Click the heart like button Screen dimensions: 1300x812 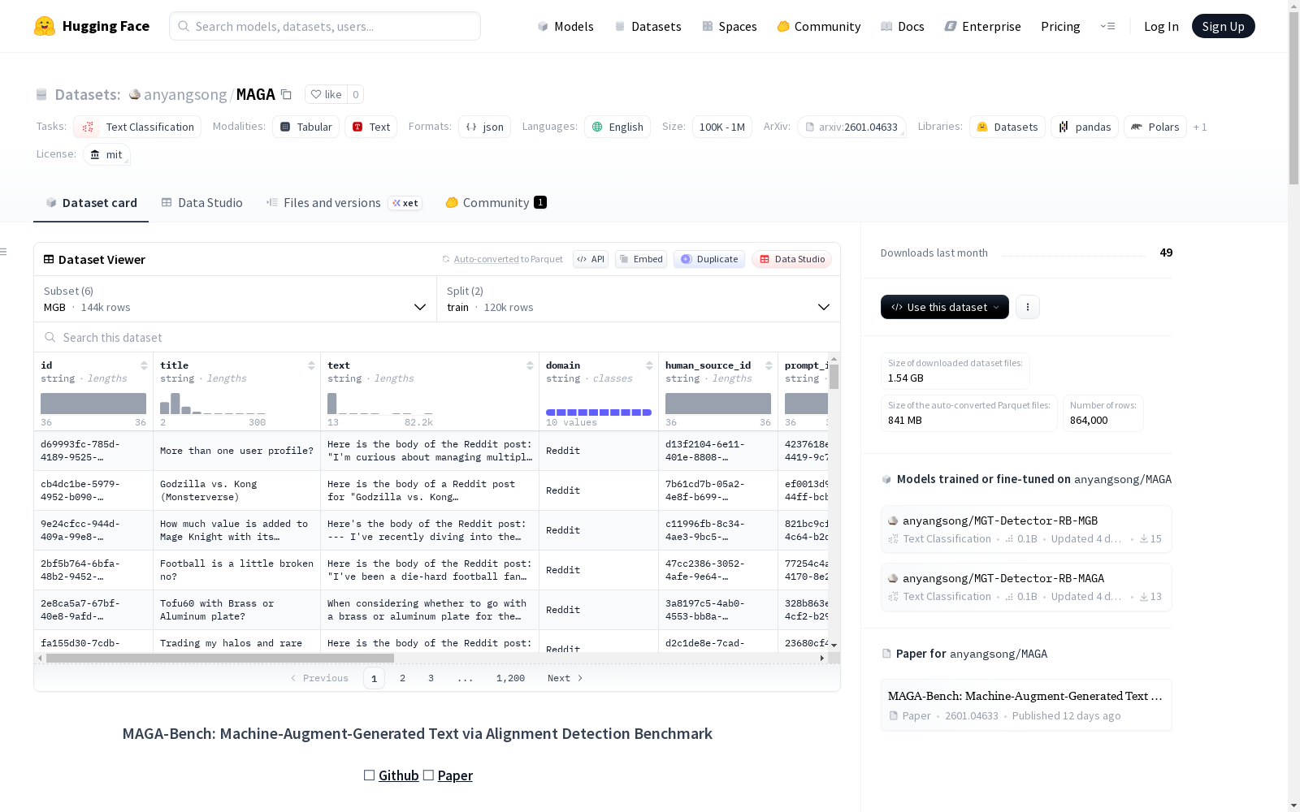click(x=326, y=94)
